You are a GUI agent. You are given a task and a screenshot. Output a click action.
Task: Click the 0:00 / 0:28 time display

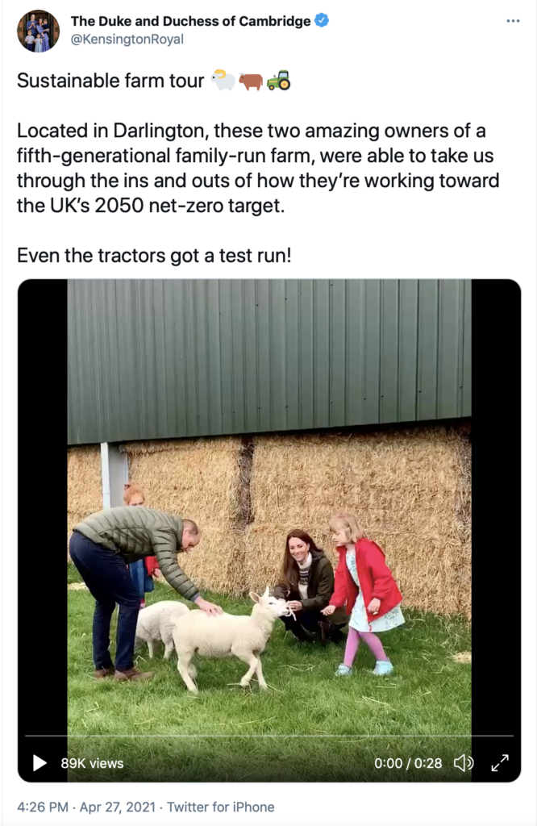408,763
